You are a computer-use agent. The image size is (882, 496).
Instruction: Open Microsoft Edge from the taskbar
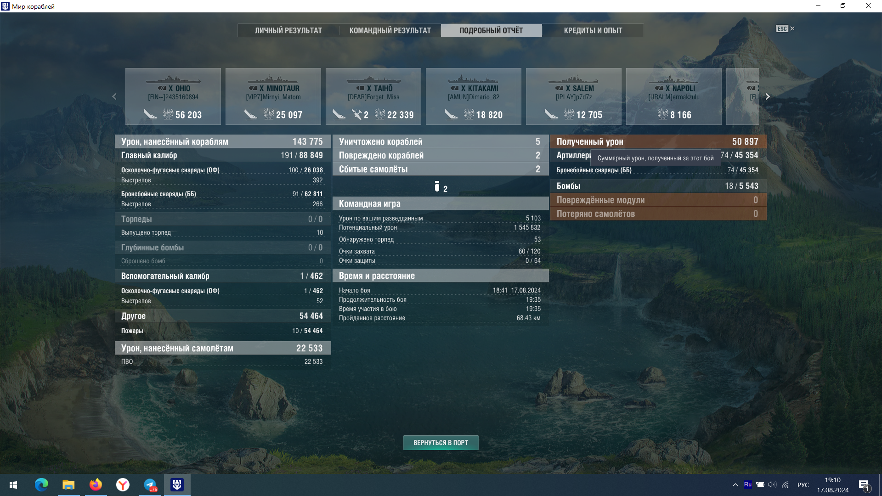click(x=41, y=485)
